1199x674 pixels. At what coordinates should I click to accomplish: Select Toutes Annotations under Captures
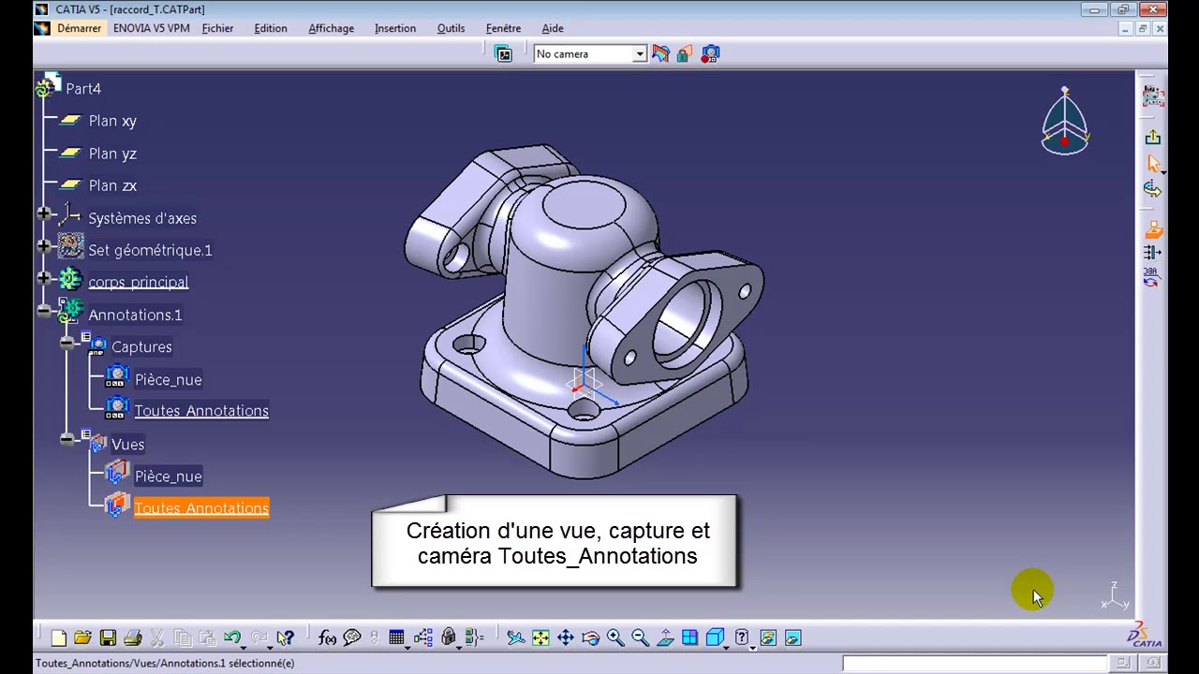(201, 411)
